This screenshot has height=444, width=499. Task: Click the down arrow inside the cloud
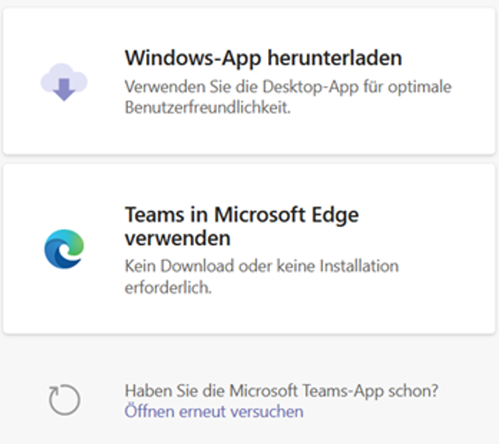click(x=64, y=90)
